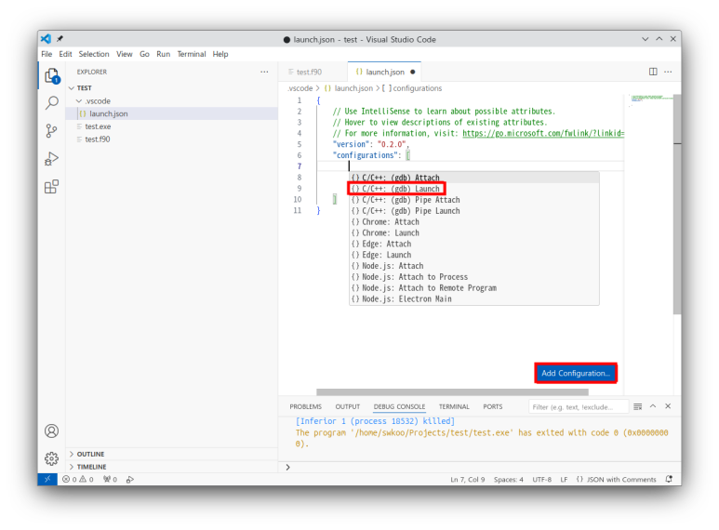This screenshot has height=530, width=719.
Task: Click the clear/word wrap lines icon in debug console
Action: (x=638, y=406)
